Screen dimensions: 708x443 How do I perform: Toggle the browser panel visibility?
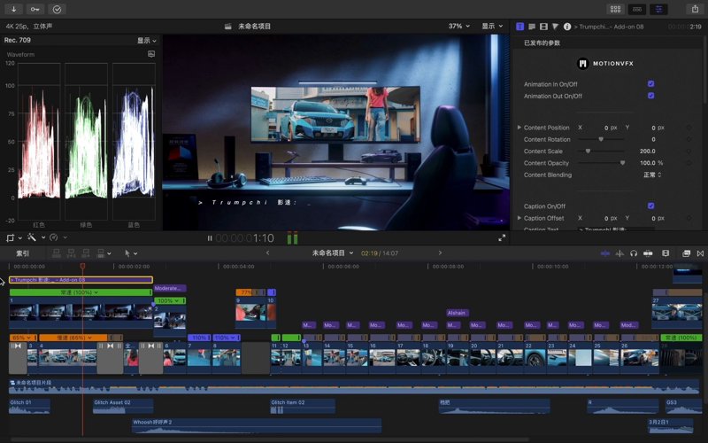point(615,9)
